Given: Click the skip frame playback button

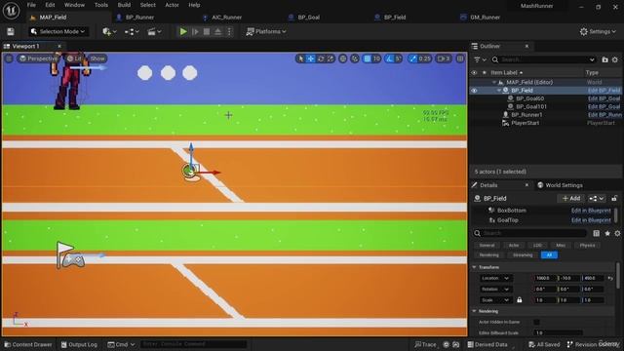Looking at the screenshot, I should 195,31.
